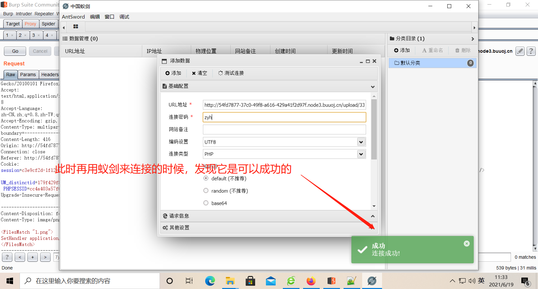Image resolution: width=538 pixels, height=289 pixels.
Task: Switch to Burp Proxy tab
Action: point(30,24)
